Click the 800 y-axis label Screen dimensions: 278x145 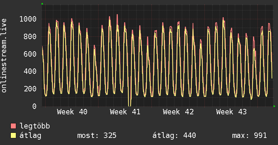30,36
